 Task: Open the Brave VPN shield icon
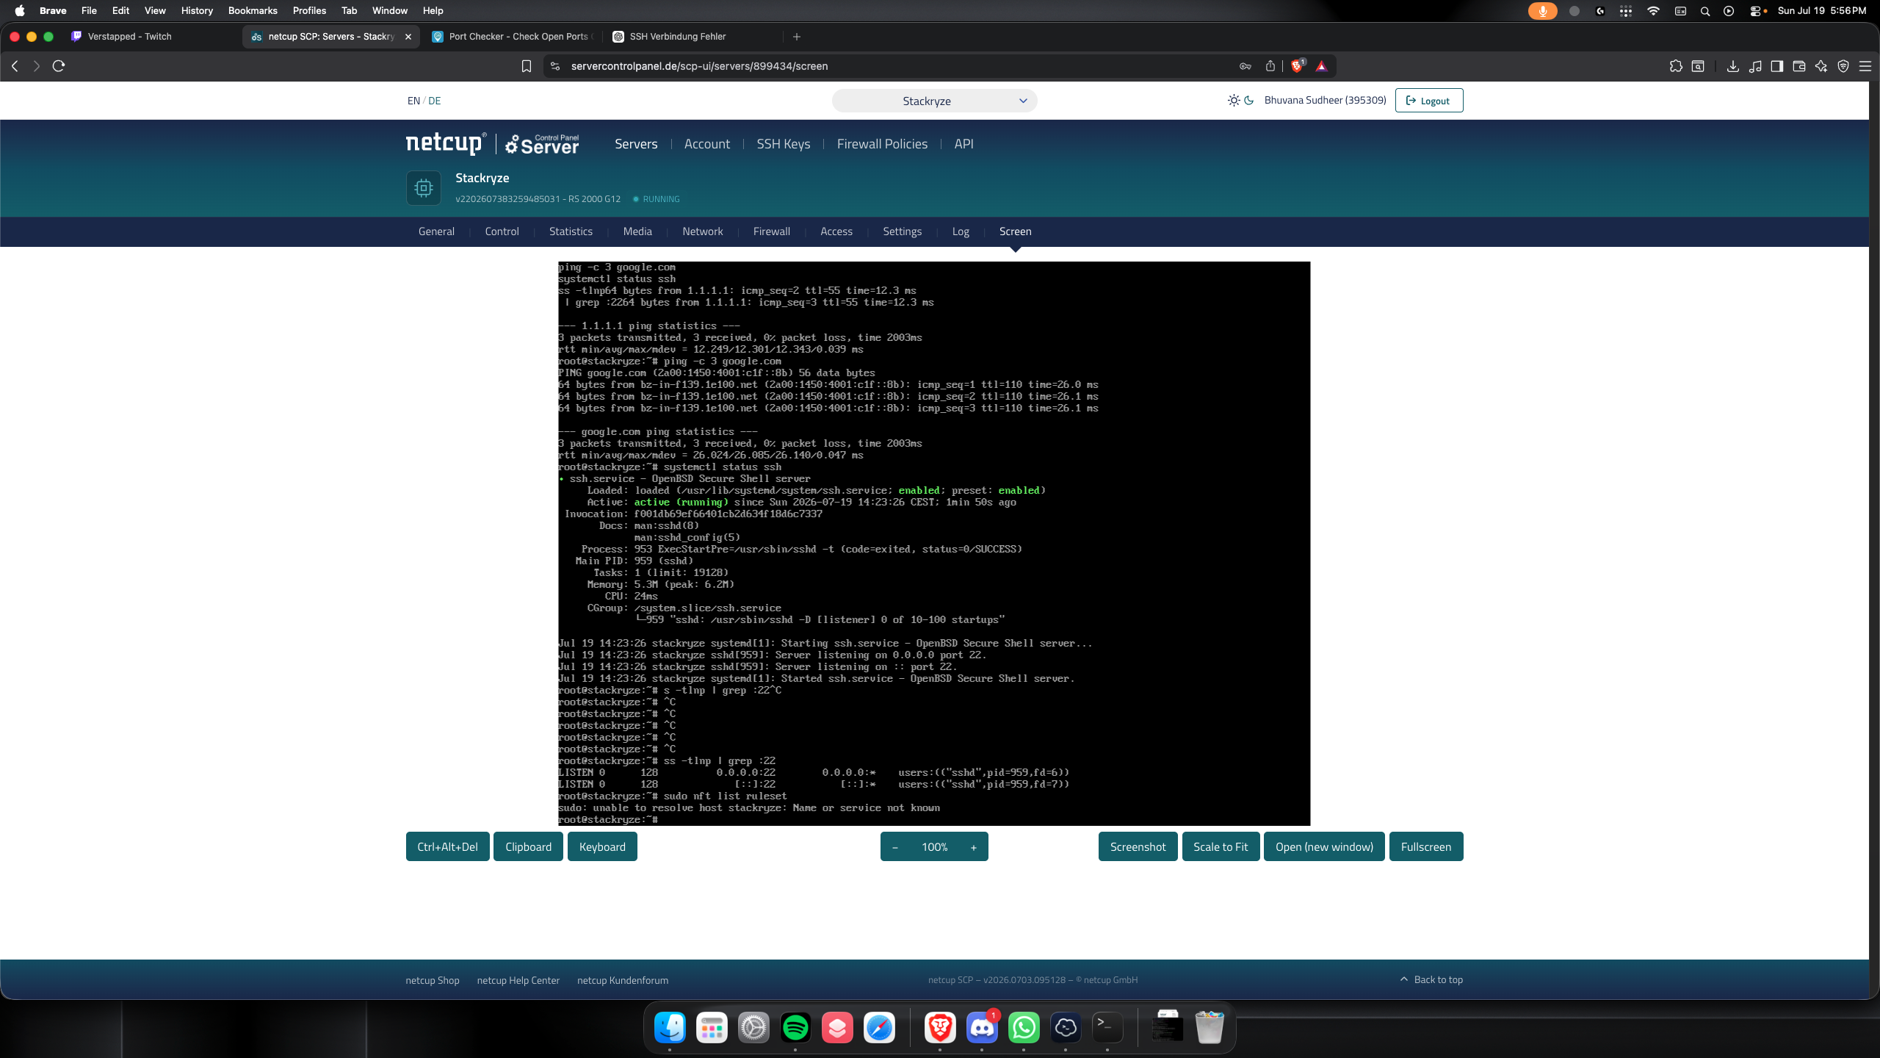(1843, 66)
